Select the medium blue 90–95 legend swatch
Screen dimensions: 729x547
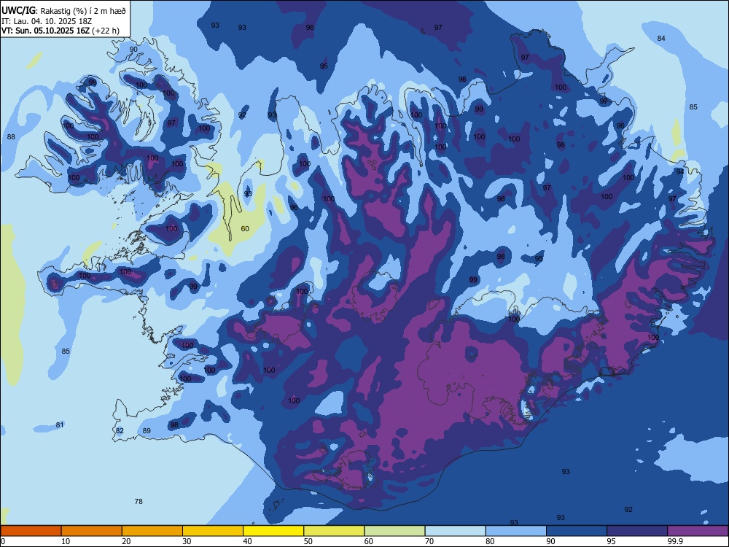(577, 531)
